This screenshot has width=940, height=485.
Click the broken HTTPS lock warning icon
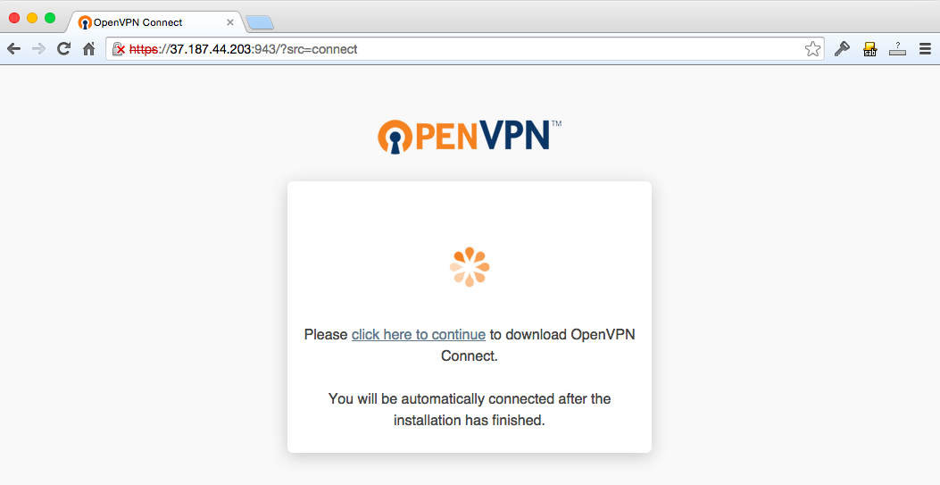tap(119, 49)
